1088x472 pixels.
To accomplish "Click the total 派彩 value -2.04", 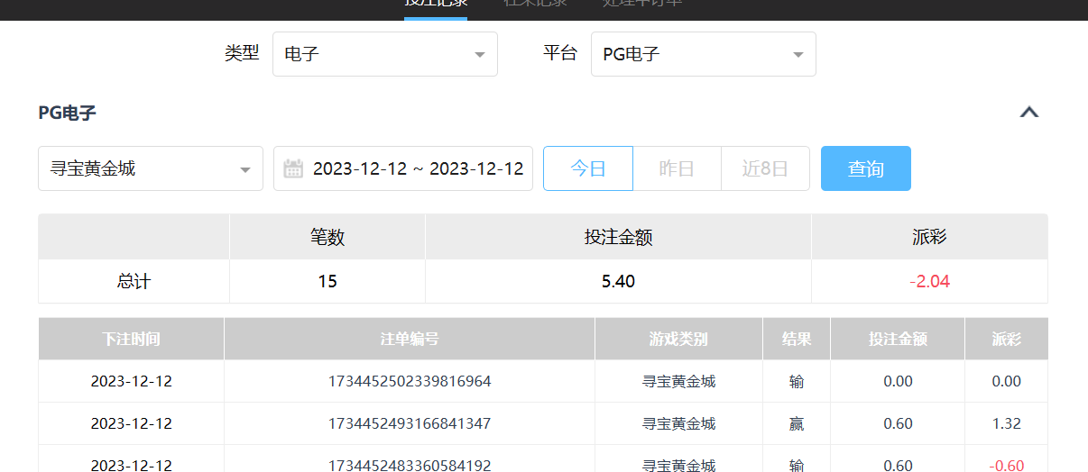I will (x=929, y=281).
